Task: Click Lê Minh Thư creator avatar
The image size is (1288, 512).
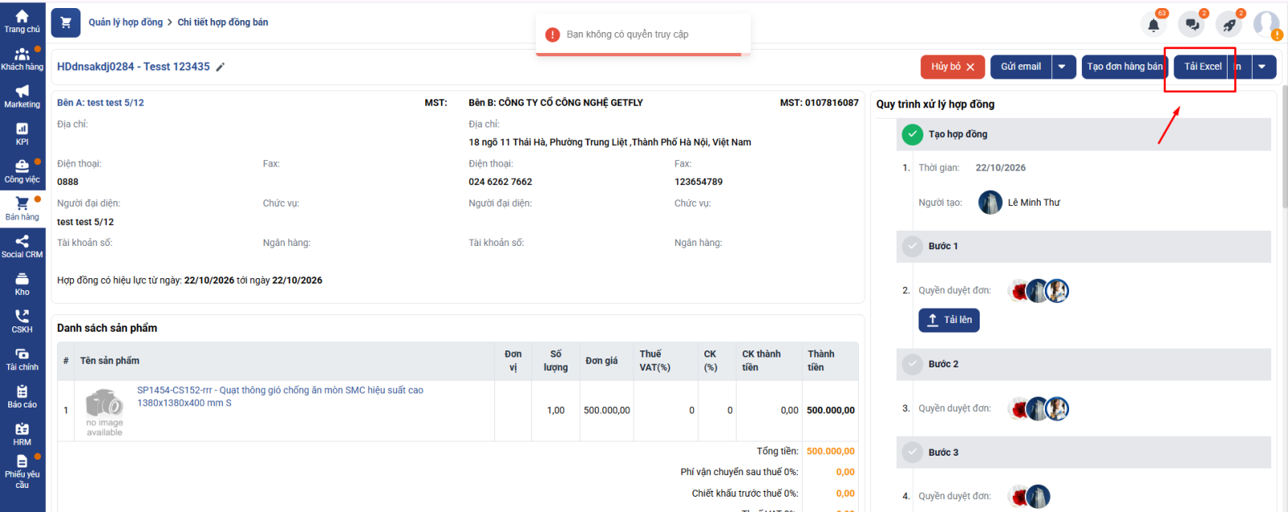Action: 990,203
